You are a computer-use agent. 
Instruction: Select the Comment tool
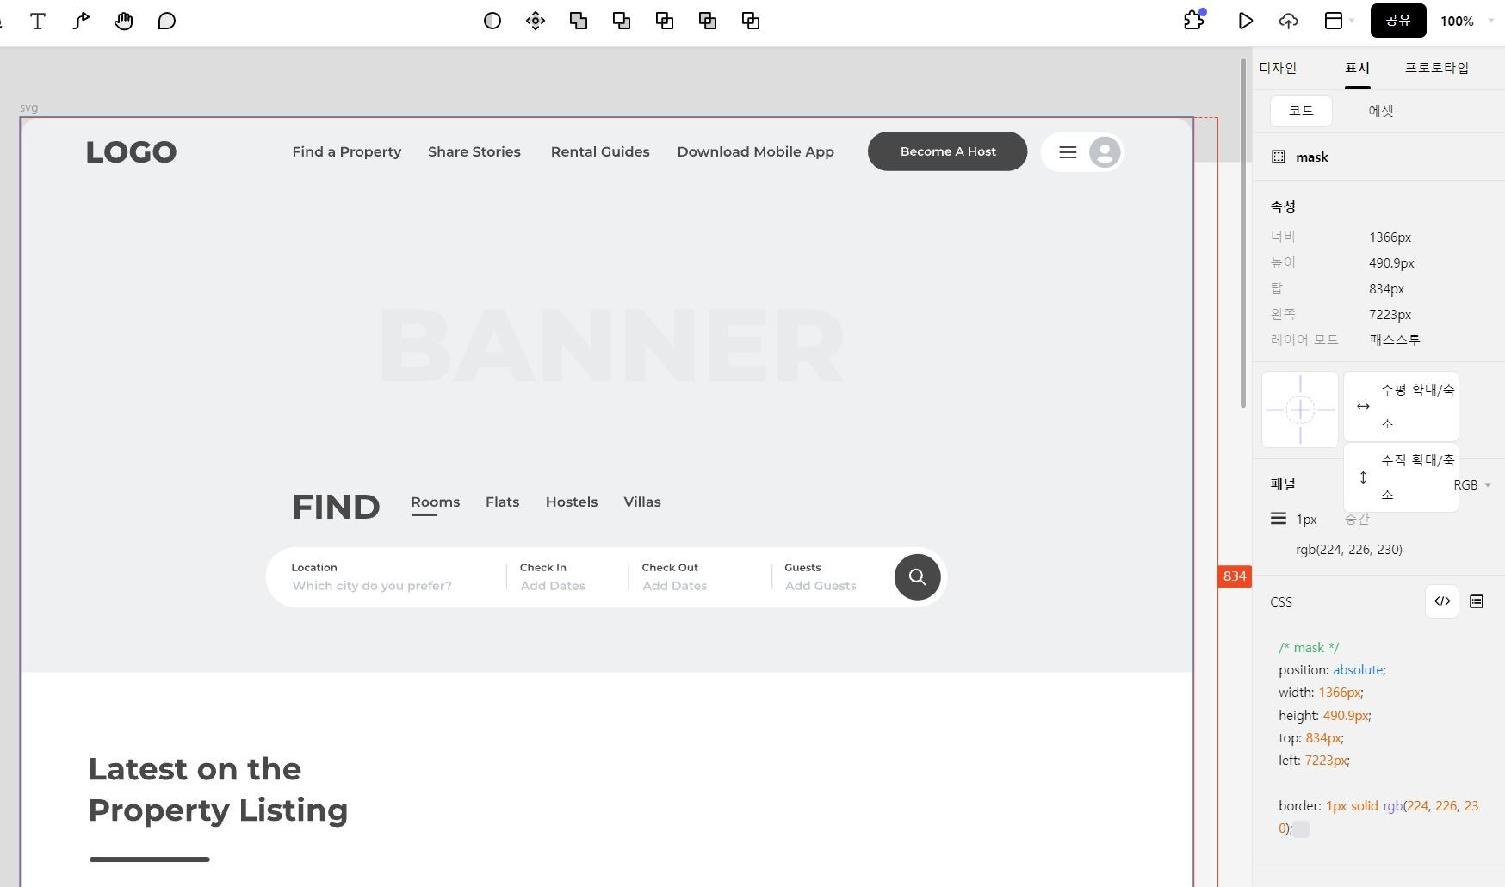pos(167,21)
